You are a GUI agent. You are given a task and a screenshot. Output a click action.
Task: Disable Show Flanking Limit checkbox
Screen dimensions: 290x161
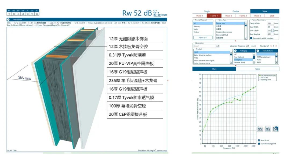tap(259, 144)
